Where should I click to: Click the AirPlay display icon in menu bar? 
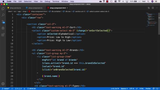pyautogui.click(x=127, y=1)
